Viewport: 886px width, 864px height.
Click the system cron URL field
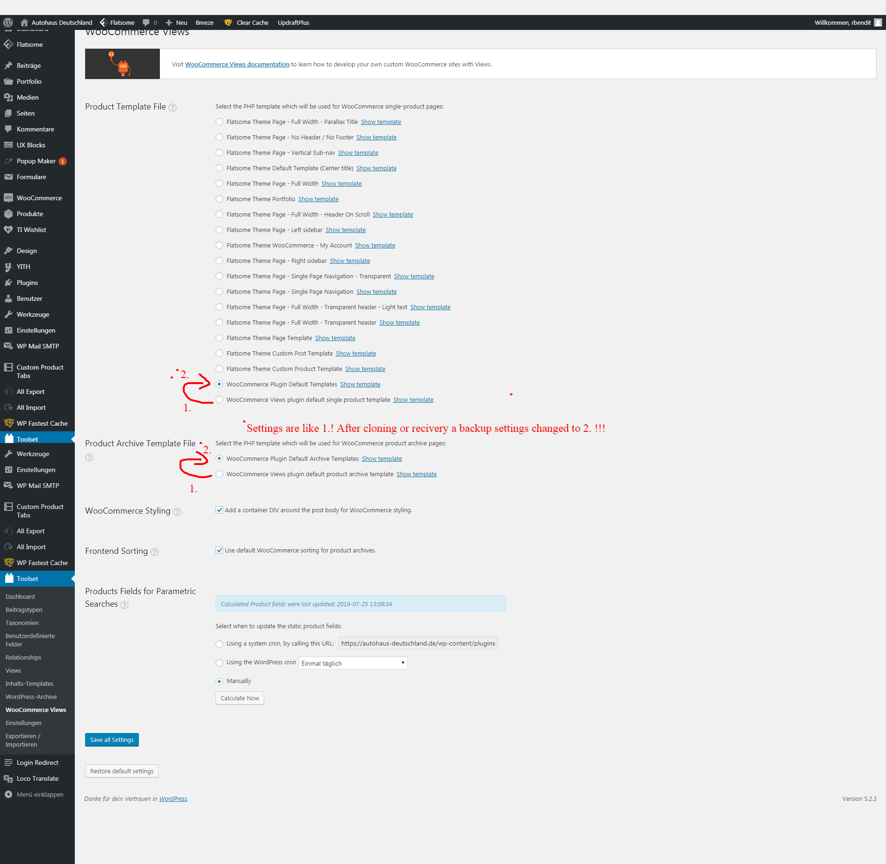418,643
